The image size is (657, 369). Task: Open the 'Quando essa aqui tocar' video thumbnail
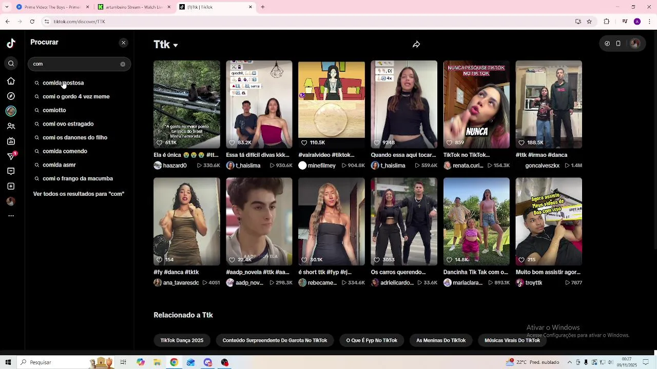[404, 105]
